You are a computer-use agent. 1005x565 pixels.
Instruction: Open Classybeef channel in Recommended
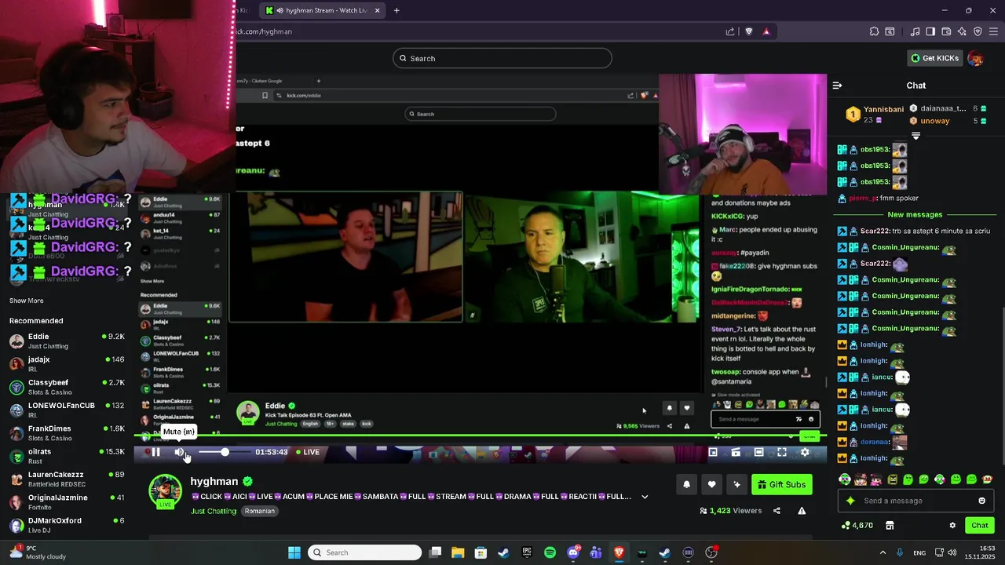(x=67, y=387)
